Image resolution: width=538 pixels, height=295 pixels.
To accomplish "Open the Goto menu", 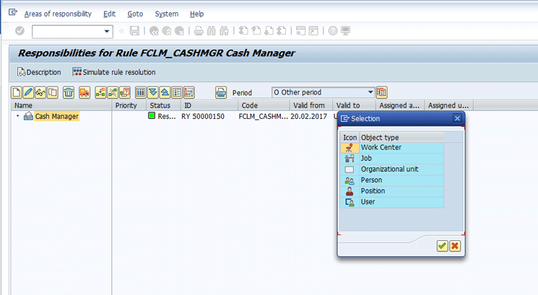I will coord(134,14).
